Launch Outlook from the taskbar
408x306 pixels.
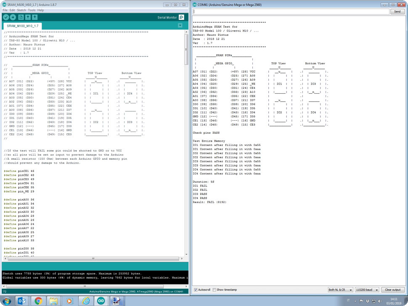(x=21, y=301)
